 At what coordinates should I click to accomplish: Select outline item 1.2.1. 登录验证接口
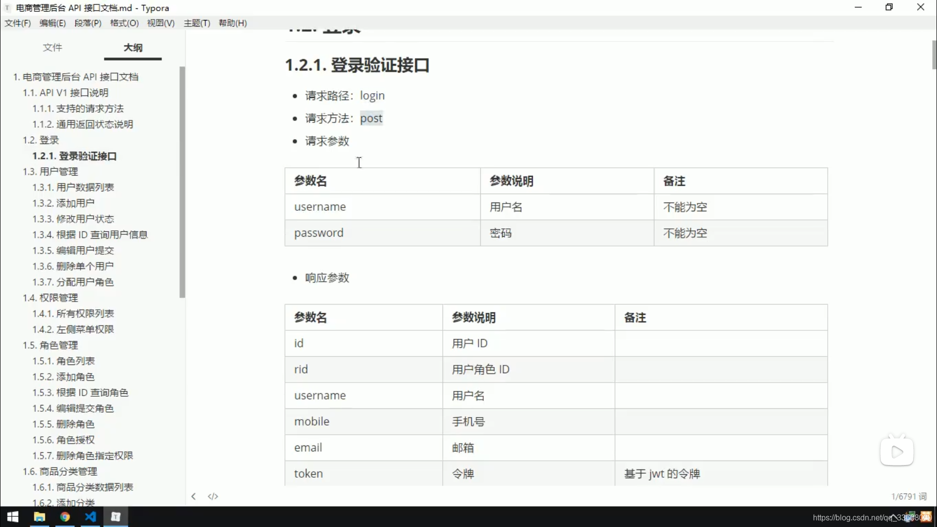tap(75, 156)
